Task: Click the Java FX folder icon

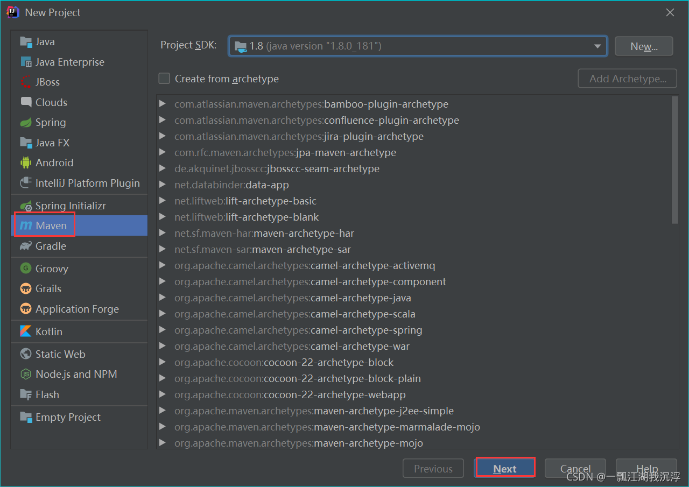Action: pyautogui.click(x=26, y=143)
